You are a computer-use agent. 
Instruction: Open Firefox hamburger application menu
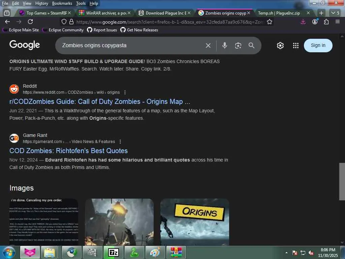click(338, 22)
